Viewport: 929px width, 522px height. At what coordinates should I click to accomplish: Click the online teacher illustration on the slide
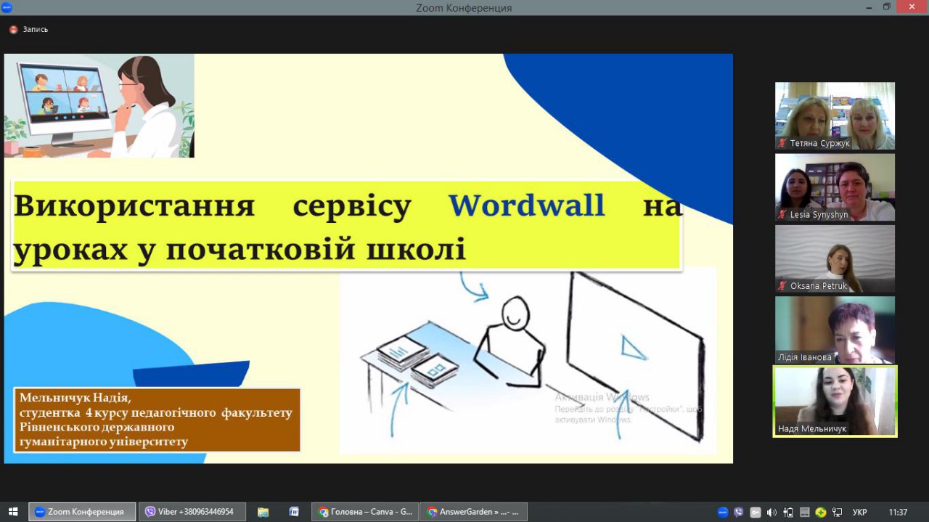click(x=99, y=106)
